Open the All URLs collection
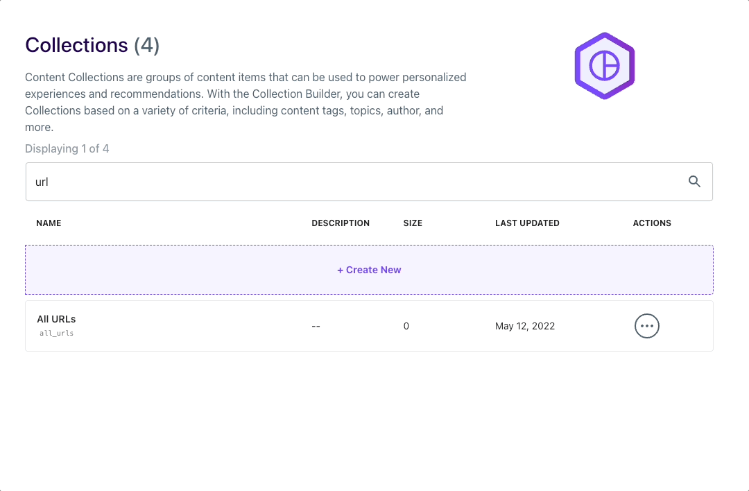The width and height of the screenshot is (749, 491). pyautogui.click(x=56, y=319)
